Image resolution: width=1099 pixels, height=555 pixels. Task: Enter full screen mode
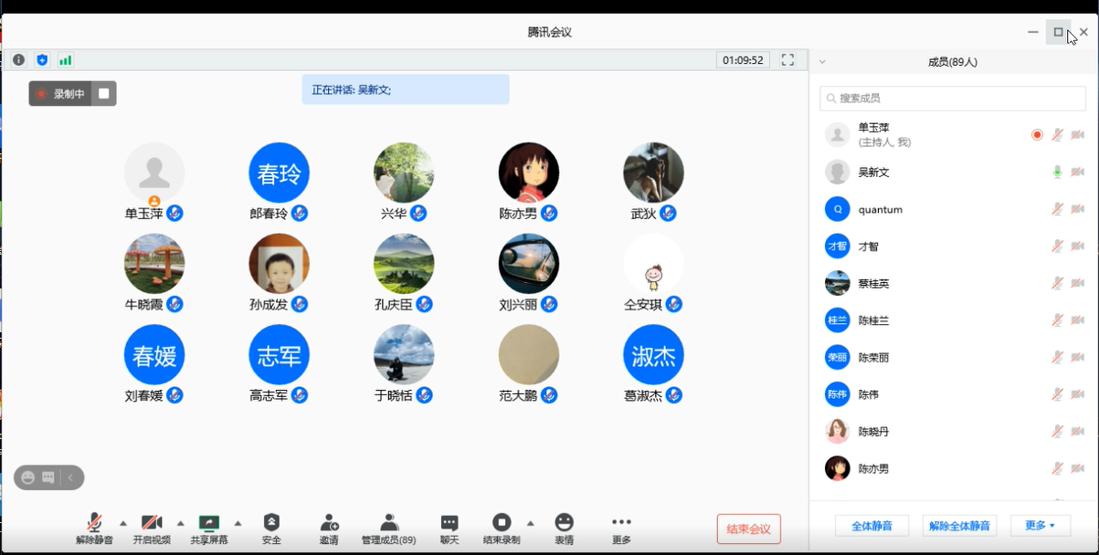pos(787,60)
